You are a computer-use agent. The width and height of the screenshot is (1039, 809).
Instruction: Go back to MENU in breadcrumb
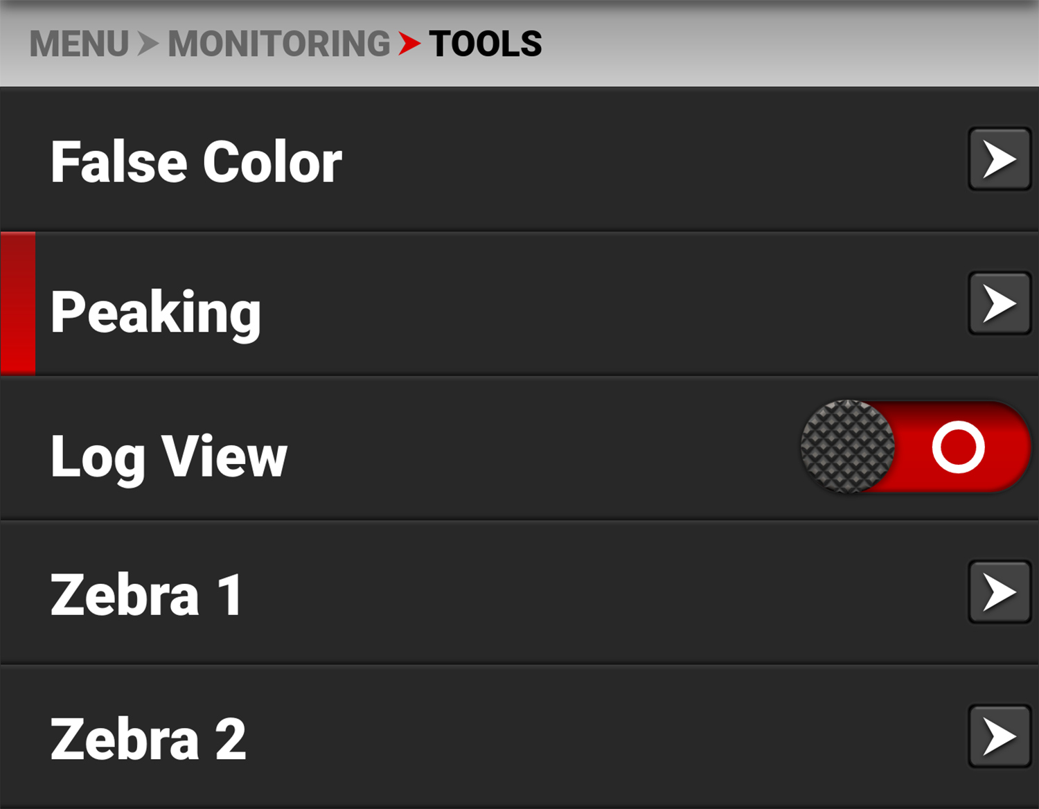(x=79, y=44)
